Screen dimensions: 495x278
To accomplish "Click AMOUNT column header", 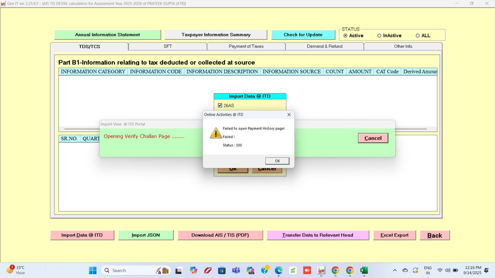I will (360, 72).
